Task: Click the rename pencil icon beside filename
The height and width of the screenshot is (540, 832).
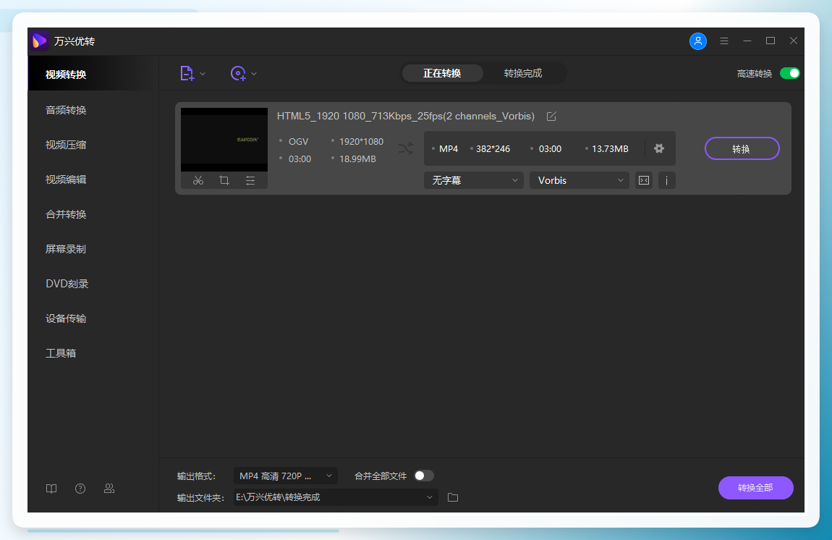Action: pos(551,117)
